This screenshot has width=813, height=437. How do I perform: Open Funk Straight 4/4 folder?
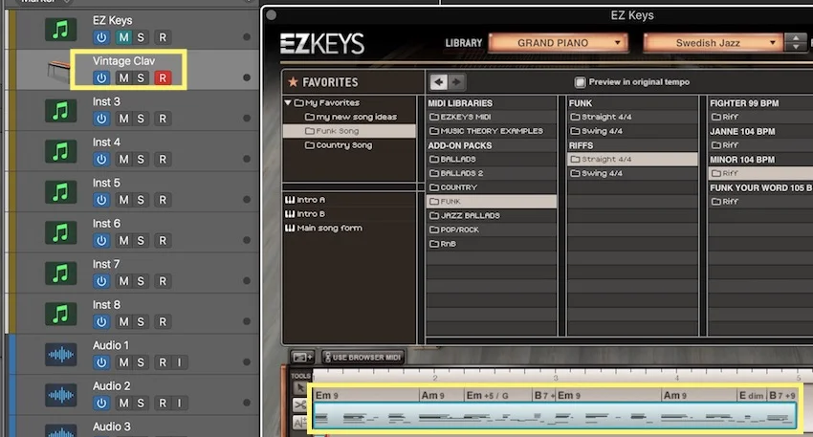(x=602, y=118)
